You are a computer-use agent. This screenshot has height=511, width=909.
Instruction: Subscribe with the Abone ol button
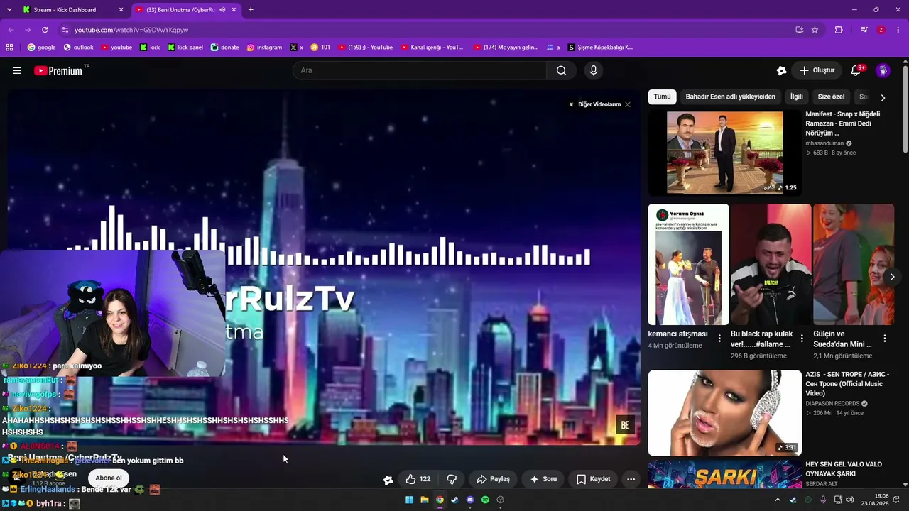(x=109, y=478)
